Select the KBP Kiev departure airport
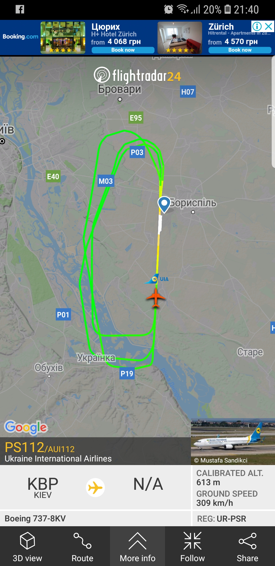 43,487
